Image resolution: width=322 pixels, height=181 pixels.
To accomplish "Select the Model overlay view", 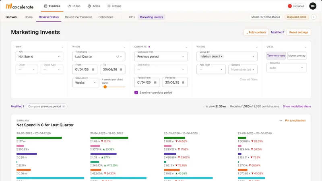I will click(297, 56).
